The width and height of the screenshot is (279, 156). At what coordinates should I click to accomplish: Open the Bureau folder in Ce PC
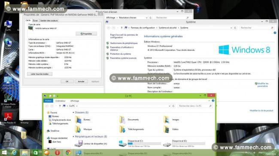[x=83, y=120]
